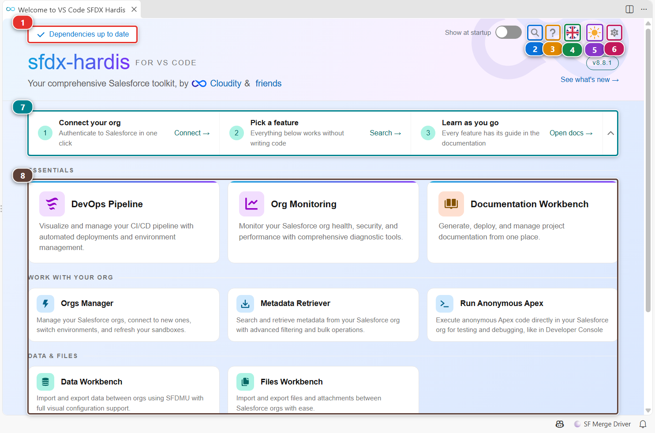The height and width of the screenshot is (433, 655).
Task: Click the Search link under Pick a feature
Action: 386,133
